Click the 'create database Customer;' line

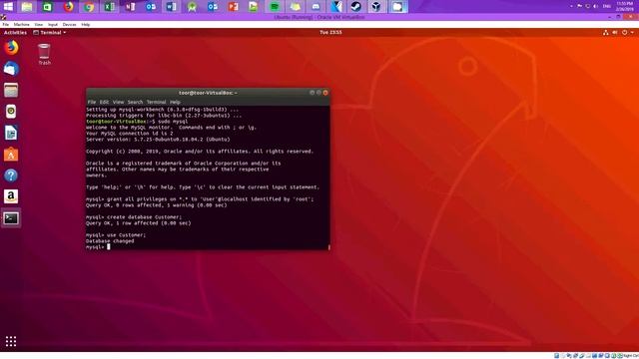tap(134, 217)
